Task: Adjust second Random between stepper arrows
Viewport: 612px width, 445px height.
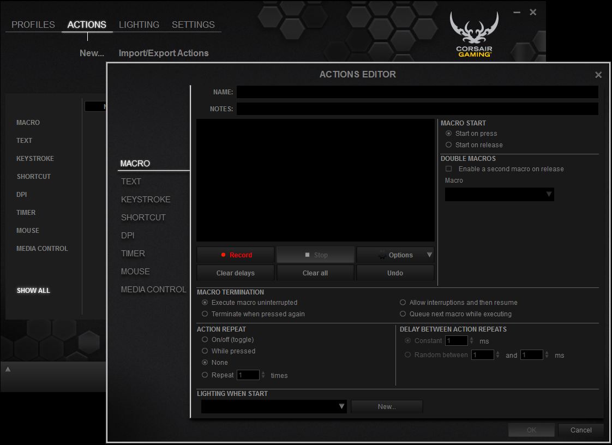Action: point(547,355)
